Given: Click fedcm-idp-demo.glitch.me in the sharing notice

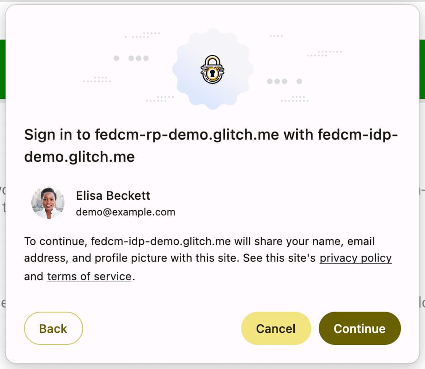Looking at the screenshot, I should [161, 241].
